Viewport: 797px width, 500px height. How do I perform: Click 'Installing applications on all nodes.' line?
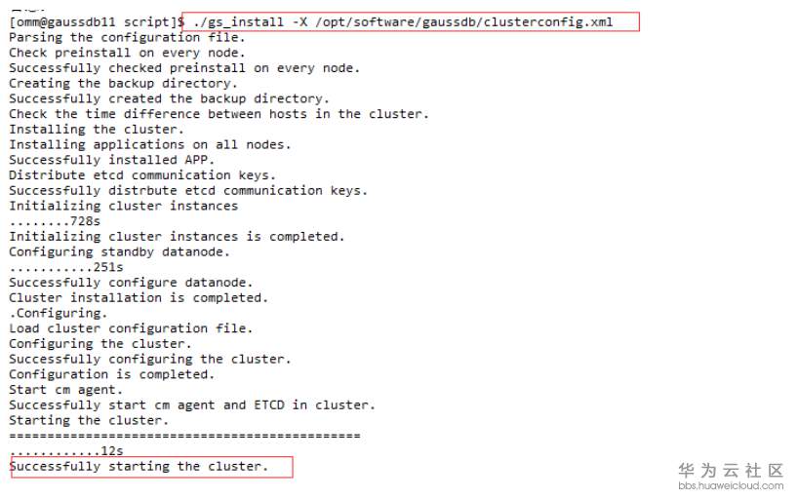[x=150, y=145]
